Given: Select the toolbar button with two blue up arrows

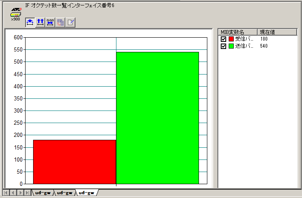Looking at the screenshot, I should click(x=40, y=22).
